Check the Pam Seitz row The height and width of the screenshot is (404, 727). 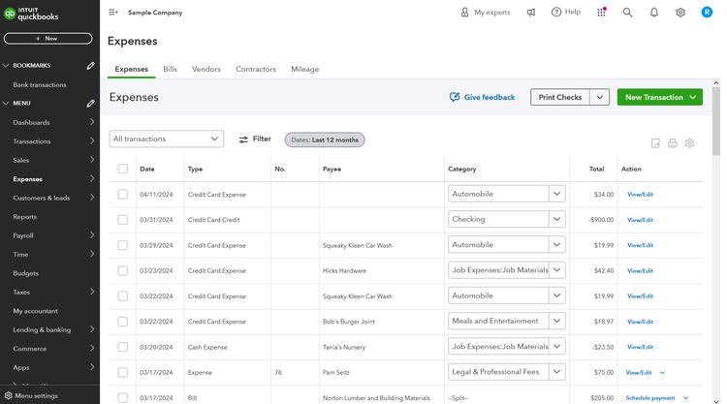click(x=122, y=372)
